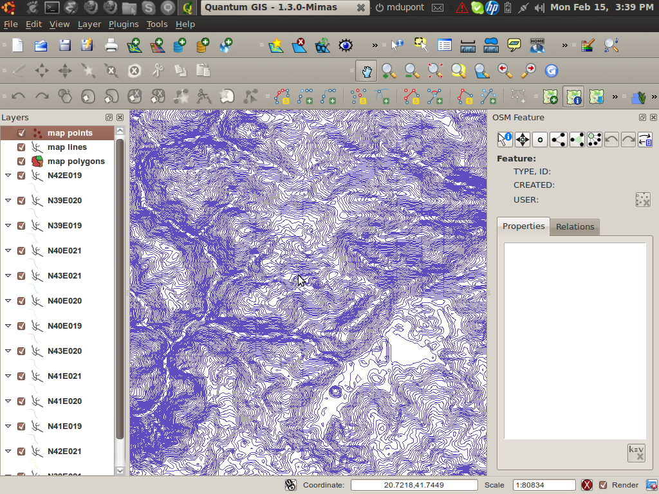Click the Print Composer printer icon
Viewport: 659px width, 494px height.
tap(111, 45)
